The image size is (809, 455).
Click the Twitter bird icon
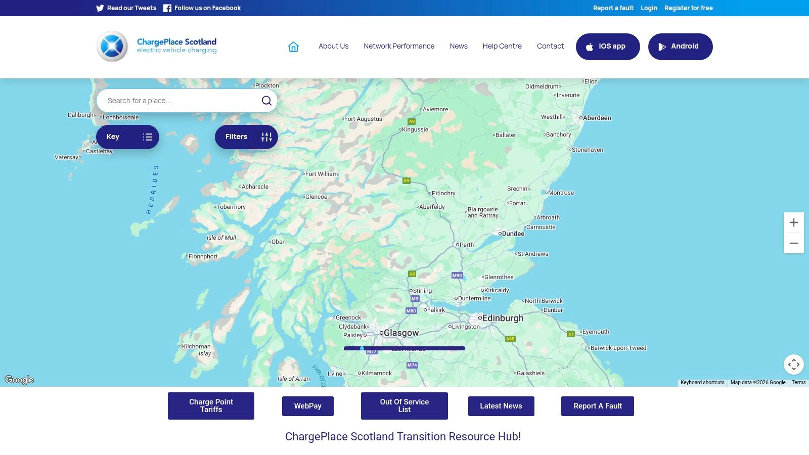(x=100, y=8)
